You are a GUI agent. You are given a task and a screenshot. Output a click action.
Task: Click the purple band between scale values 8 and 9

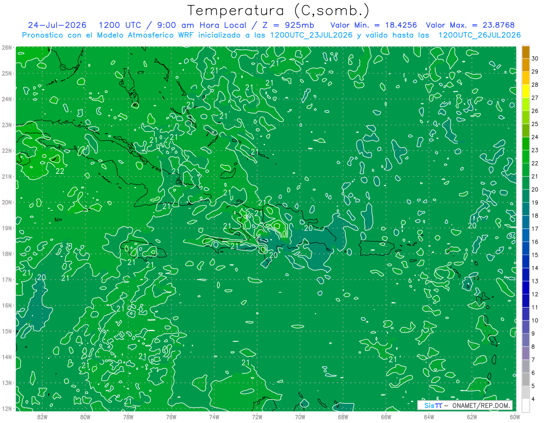pyautogui.click(x=526, y=340)
